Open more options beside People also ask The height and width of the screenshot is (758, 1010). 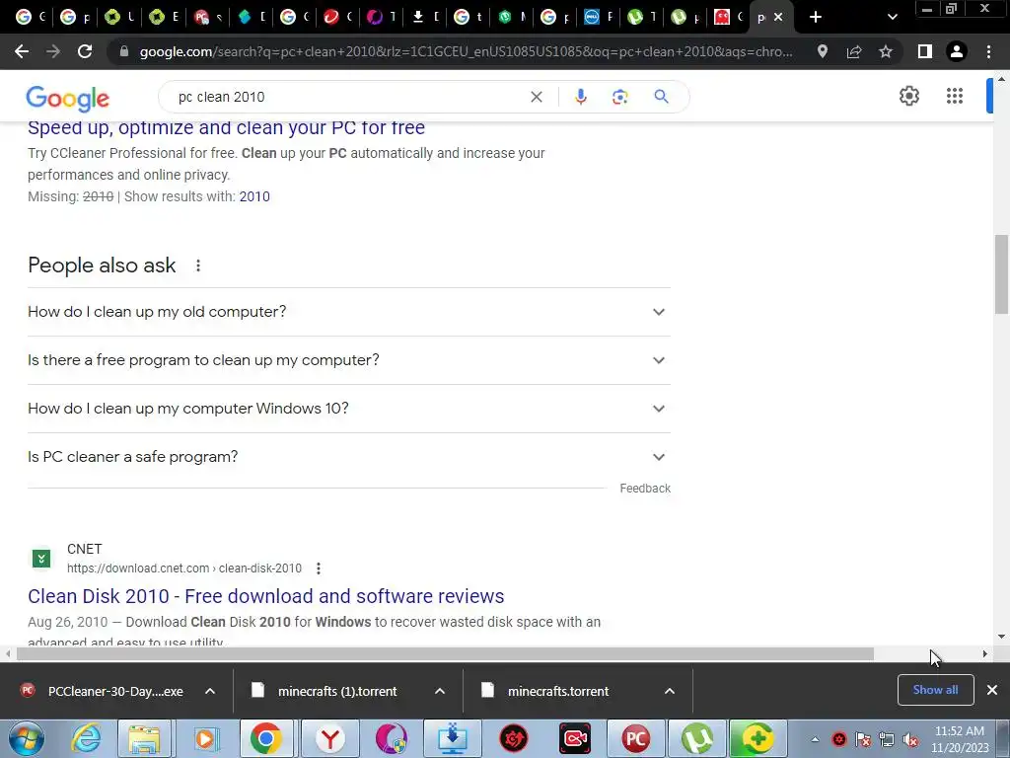point(198,265)
